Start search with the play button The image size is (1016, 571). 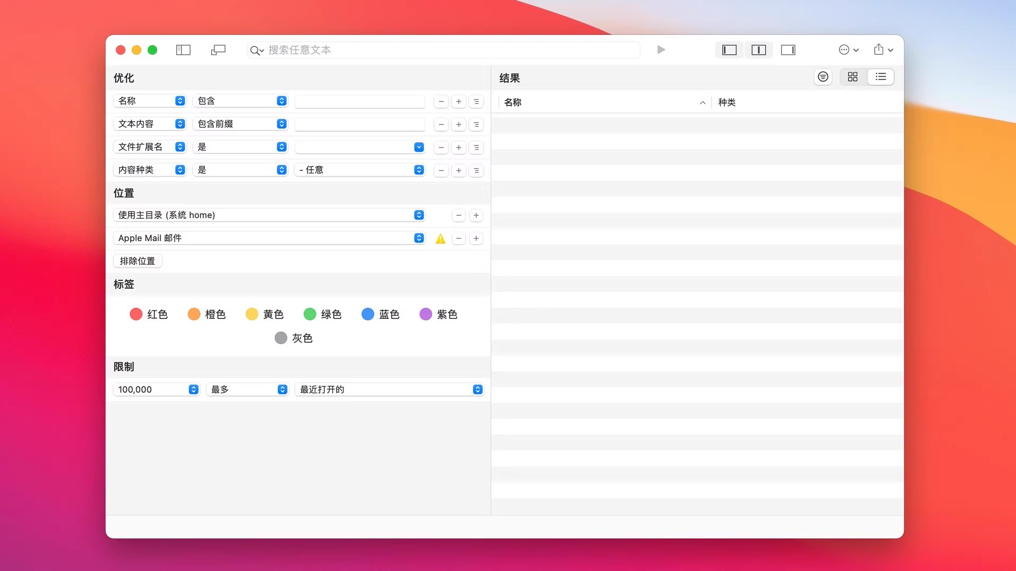point(661,50)
